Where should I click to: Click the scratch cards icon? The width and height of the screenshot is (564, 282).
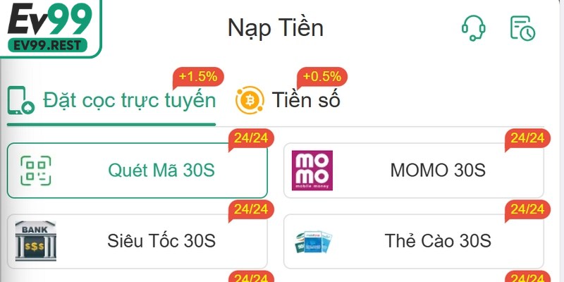314,242
